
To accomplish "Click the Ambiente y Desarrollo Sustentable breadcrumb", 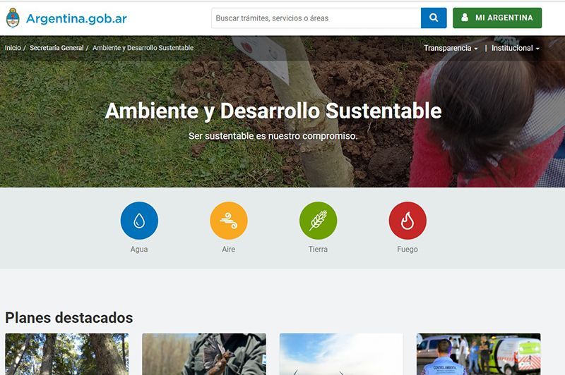I will pos(143,48).
